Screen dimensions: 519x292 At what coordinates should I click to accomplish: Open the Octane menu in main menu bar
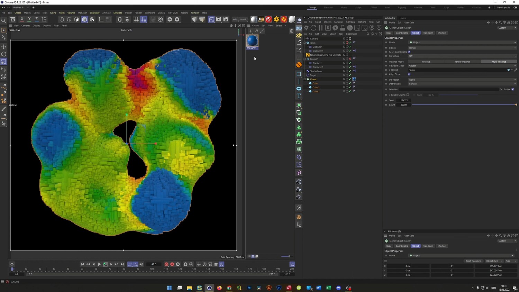coord(185,13)
